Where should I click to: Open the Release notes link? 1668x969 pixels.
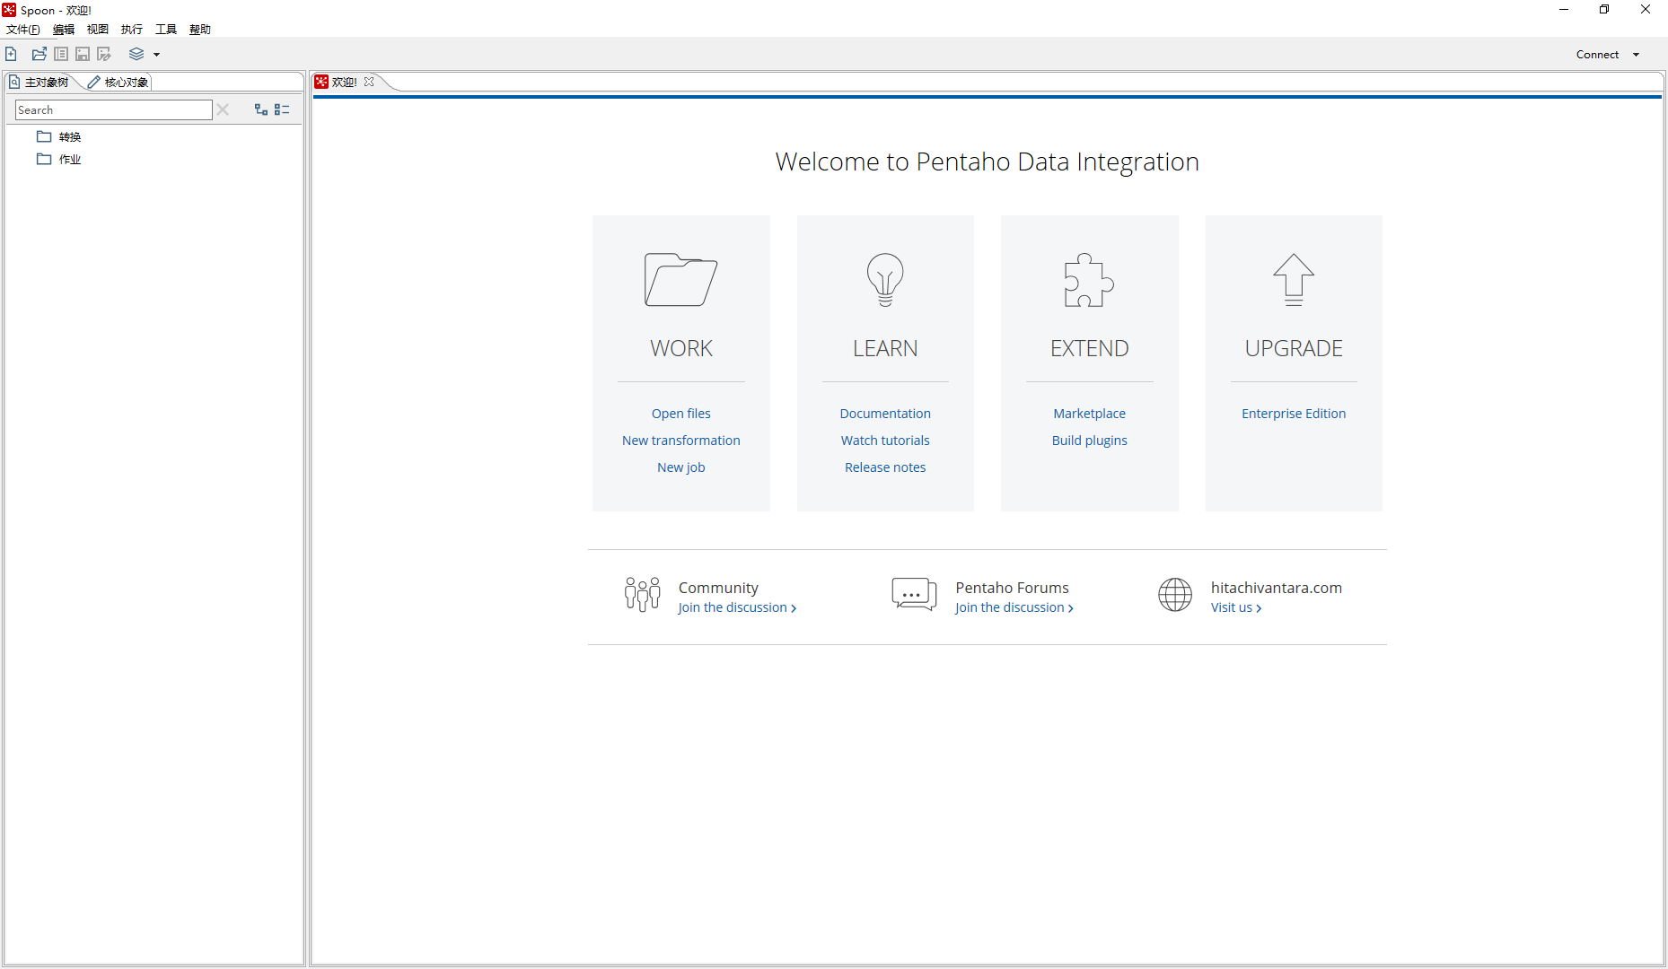pyautogui.click(x=885, y=467)
